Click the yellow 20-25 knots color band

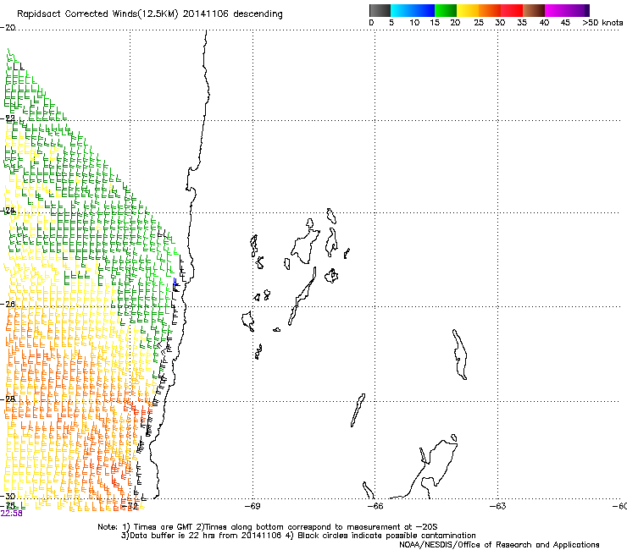click(x=468, y=10)
